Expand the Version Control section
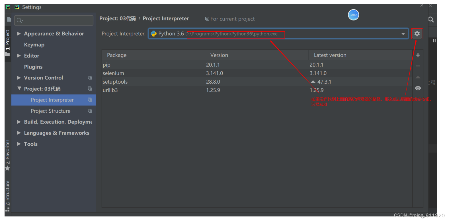The height and width of the screenshot is (221, 449). pyautogui.click(x=19, y=78)
